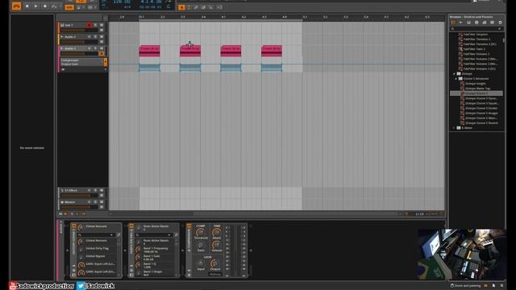Select the first pink audio clip

pos(149,51)
